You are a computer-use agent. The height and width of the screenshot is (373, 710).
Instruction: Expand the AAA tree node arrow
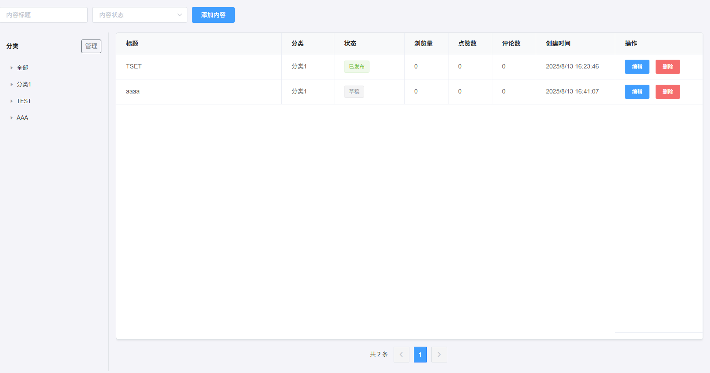click(11, 118)
